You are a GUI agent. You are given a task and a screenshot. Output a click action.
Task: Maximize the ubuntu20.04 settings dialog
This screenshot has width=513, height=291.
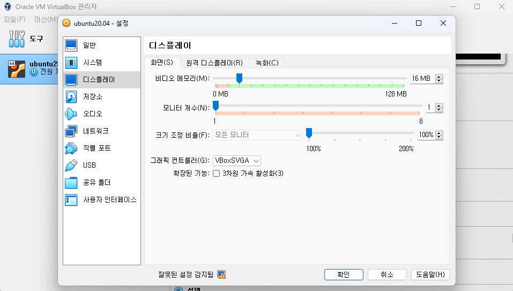pyautogui.click(x=419, y=23)
